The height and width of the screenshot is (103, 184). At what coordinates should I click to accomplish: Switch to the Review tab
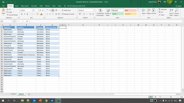(47, 6)
